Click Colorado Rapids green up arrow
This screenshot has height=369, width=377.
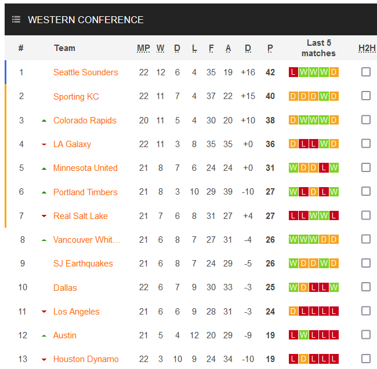(x=44, y=120)
